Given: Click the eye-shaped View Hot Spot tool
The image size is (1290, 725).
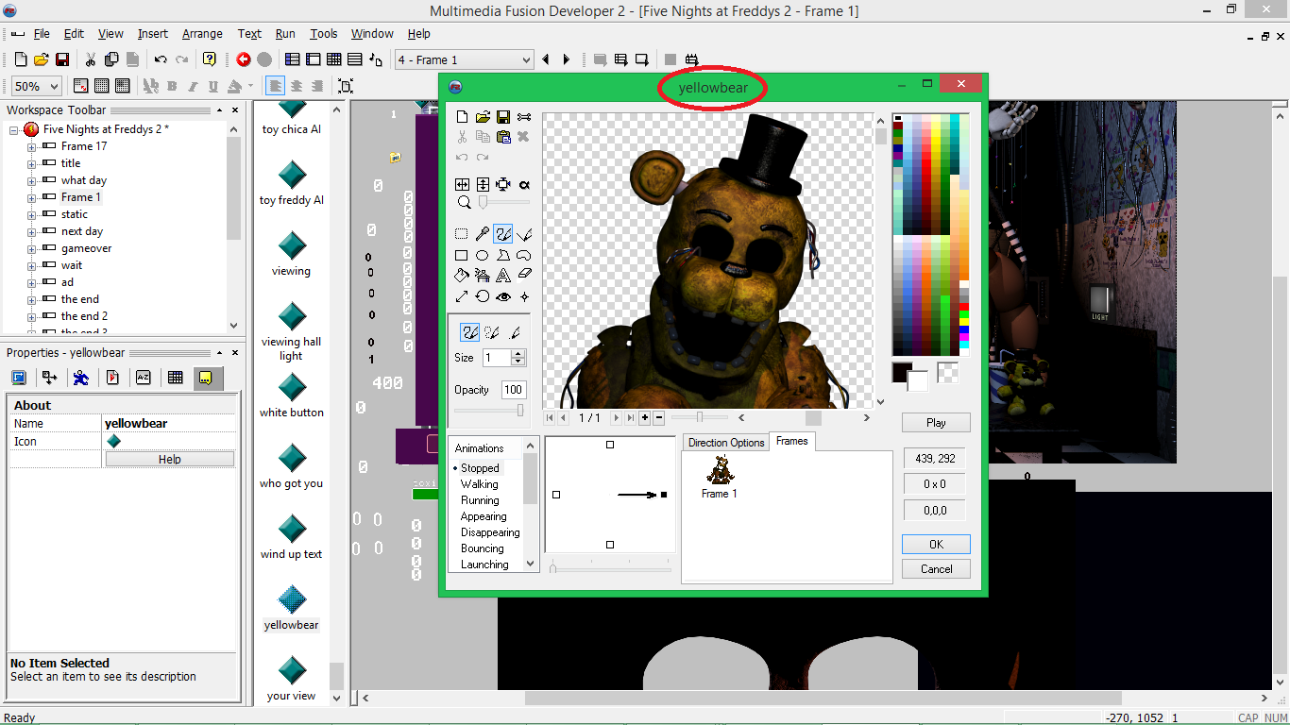Looking at the screenshot, I should tap(503, 296).
